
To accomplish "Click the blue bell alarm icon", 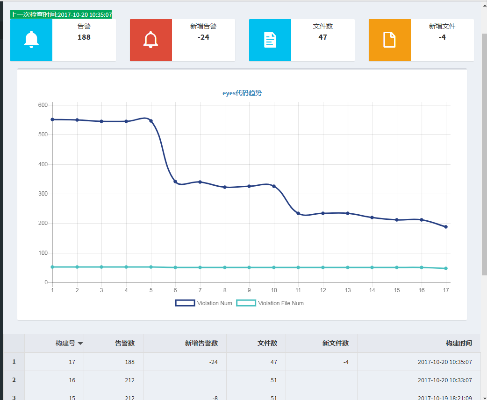I will tap(31, 40).
